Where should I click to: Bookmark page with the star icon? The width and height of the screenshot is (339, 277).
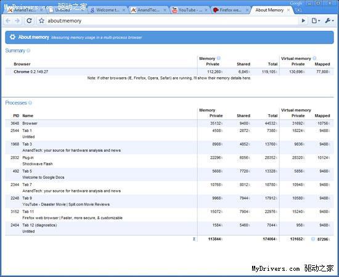pyautogui.click(x=42, y=21)
